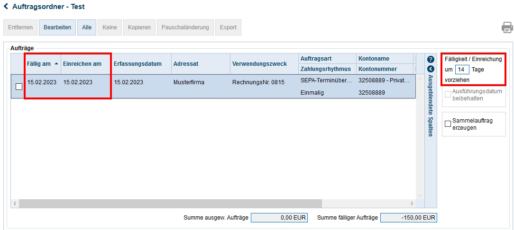Click the vertical scrollbar up arrow
The image size is (514, 230).
click(x=420, y=79)
